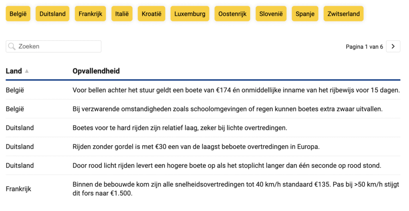Click the Frankrijk row in the table
Viewport: 409px width, 211px height.
[x=203, y=189]
